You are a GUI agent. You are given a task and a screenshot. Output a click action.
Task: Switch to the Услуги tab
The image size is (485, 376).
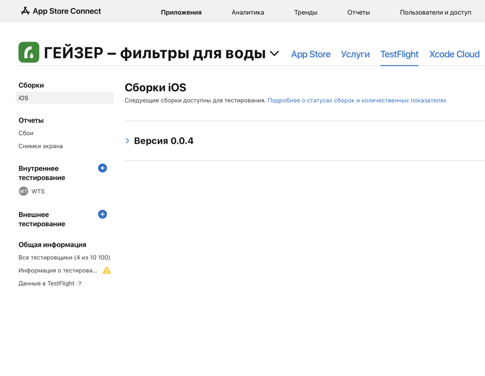coord(355,54)
